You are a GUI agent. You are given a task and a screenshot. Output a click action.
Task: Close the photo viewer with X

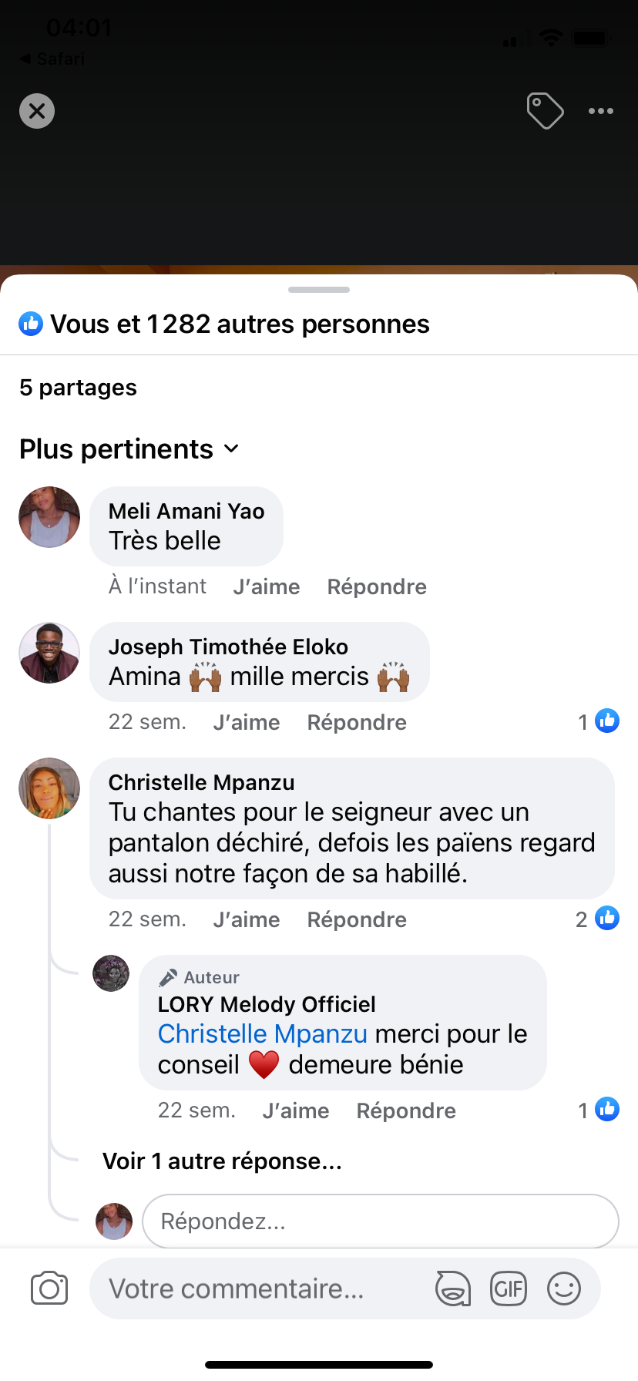(x=37, y=111)
